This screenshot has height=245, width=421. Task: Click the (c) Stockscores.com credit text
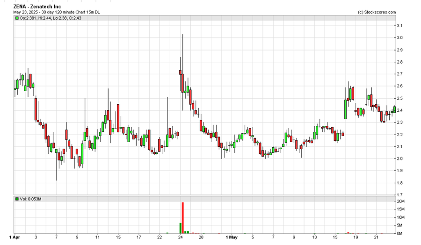coord(377,12)
